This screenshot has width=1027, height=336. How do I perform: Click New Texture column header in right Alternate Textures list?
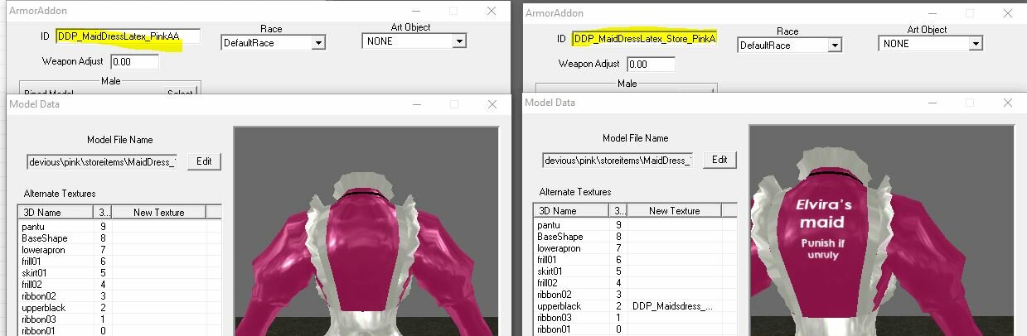675,210
